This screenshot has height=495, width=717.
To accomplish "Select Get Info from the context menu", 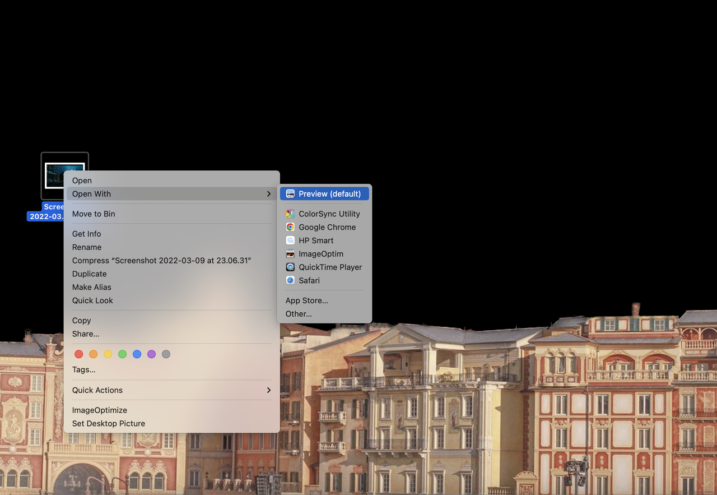I will tap(86, 234).
